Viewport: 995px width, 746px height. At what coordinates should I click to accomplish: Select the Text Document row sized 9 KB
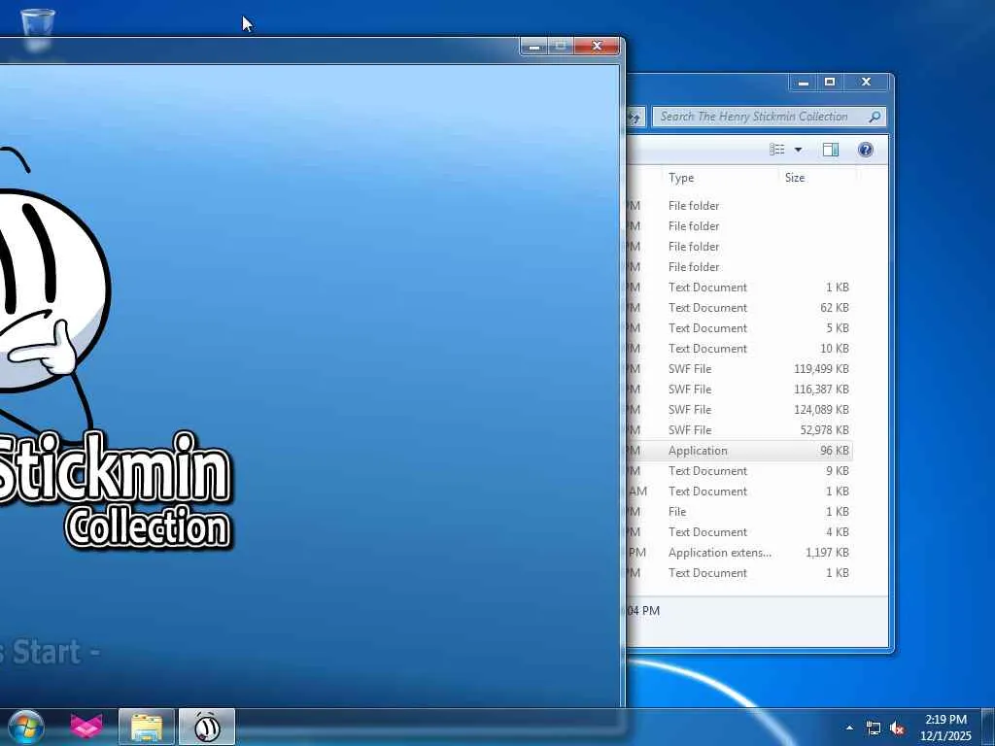[x=739, y=471]
